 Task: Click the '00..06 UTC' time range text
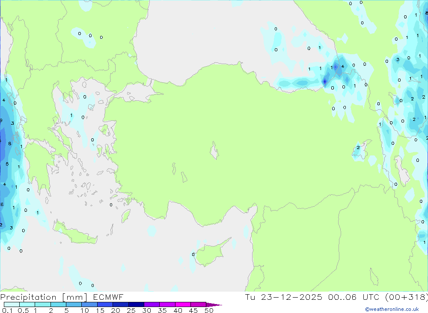pos(354,297)
